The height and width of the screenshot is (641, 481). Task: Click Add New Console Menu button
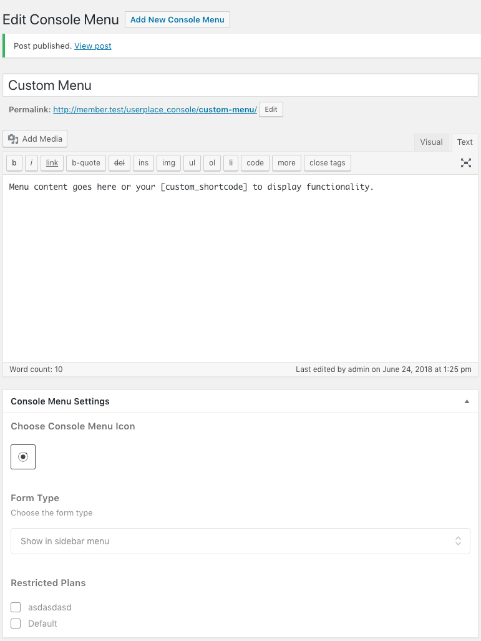tap(177, 19)
